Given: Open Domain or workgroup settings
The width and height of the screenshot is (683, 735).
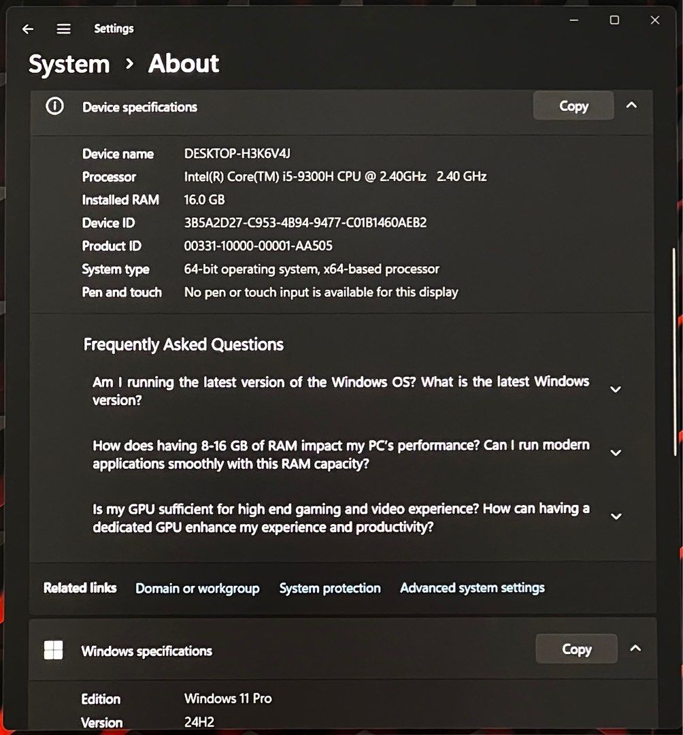Looking at the screenshot, I should (x=197, y=588).
